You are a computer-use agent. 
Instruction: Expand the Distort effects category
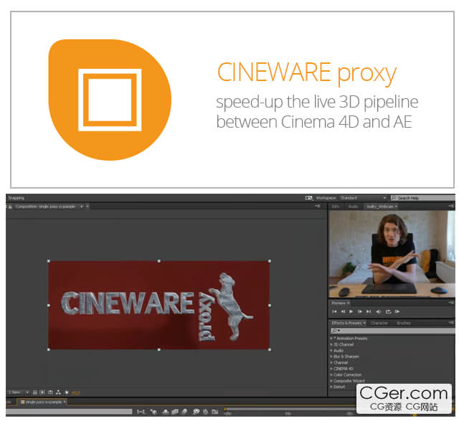pos(331,387)
